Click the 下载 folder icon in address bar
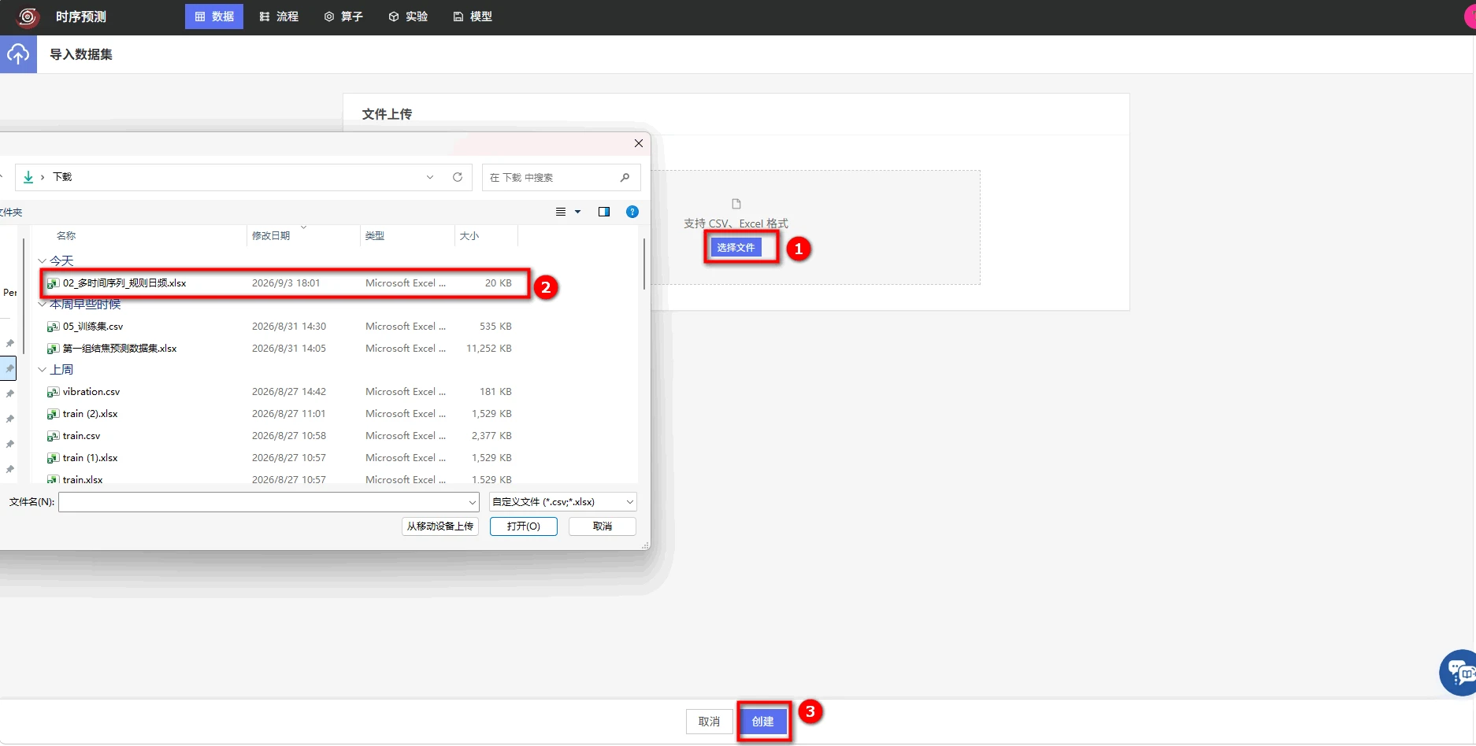The image size is (1476, 746). [28, 177]
